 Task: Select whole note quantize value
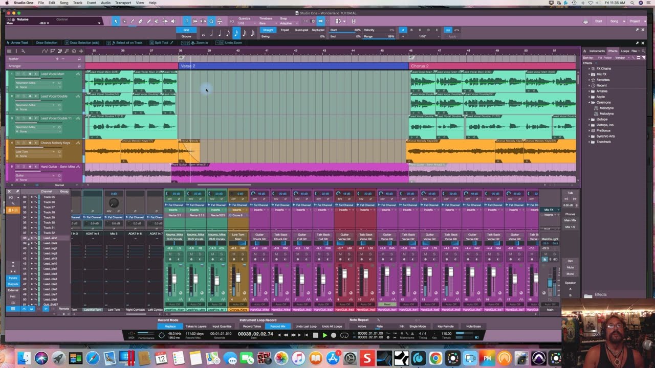pos(204,34)
